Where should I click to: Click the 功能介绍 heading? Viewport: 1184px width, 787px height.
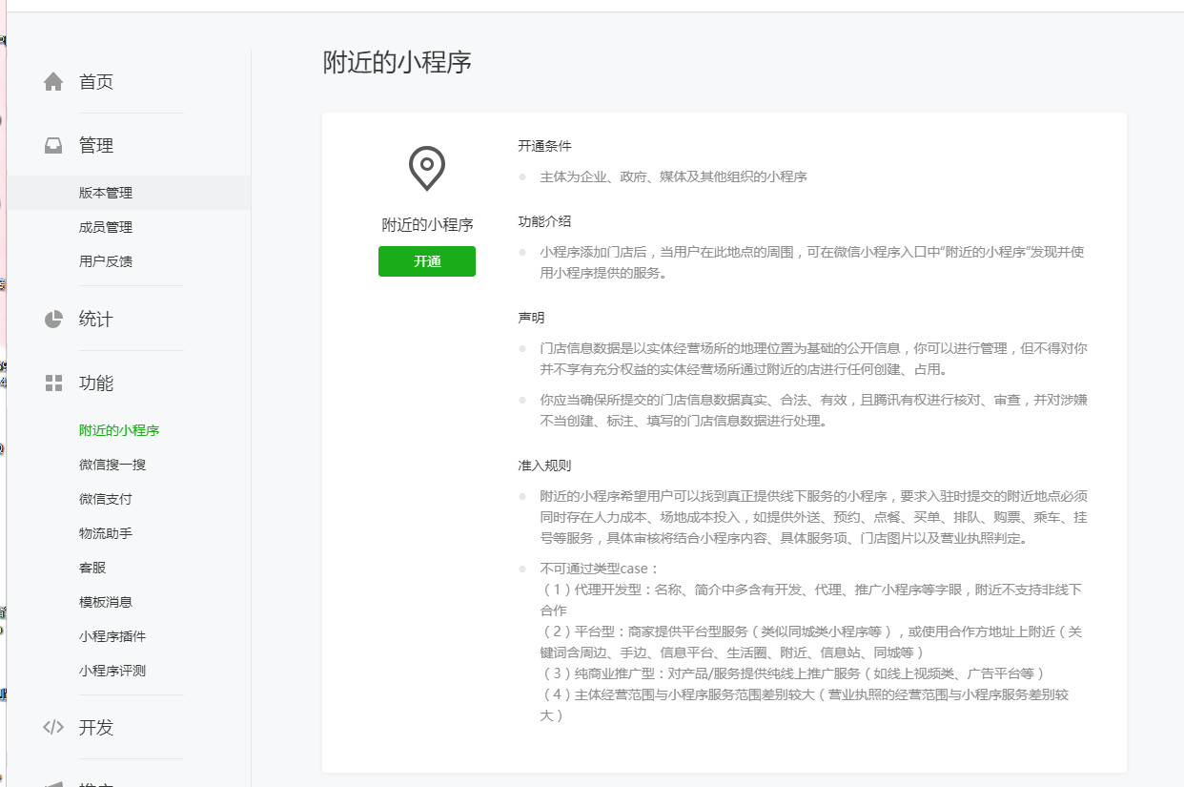tap(545, 220)
